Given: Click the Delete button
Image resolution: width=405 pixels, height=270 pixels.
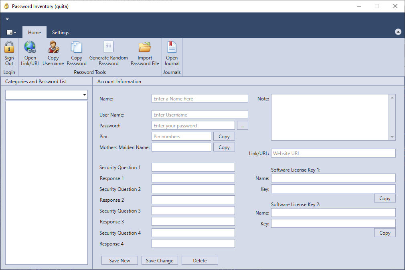Looking at the screenshot, I should pyautogui.click(x=200, y=260).
